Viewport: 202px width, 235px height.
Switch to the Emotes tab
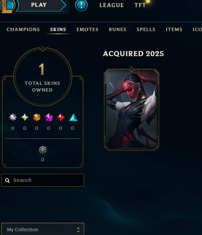87,29
